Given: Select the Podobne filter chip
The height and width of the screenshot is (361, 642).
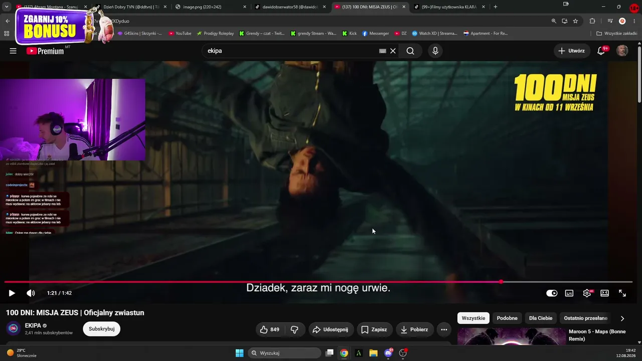Looking at the screenshot, I should (507, 318).
